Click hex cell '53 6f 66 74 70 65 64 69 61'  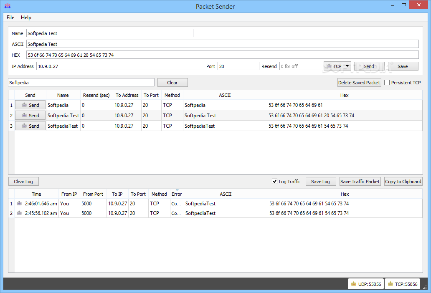[345, 105]
